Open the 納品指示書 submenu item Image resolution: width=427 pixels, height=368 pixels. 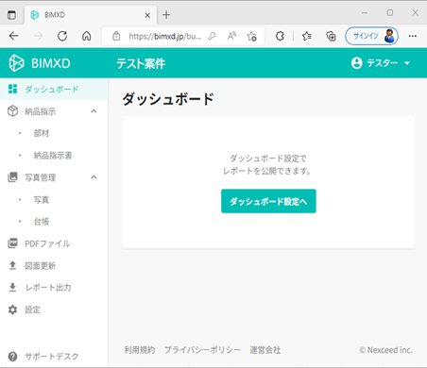[x=53, y=156]
